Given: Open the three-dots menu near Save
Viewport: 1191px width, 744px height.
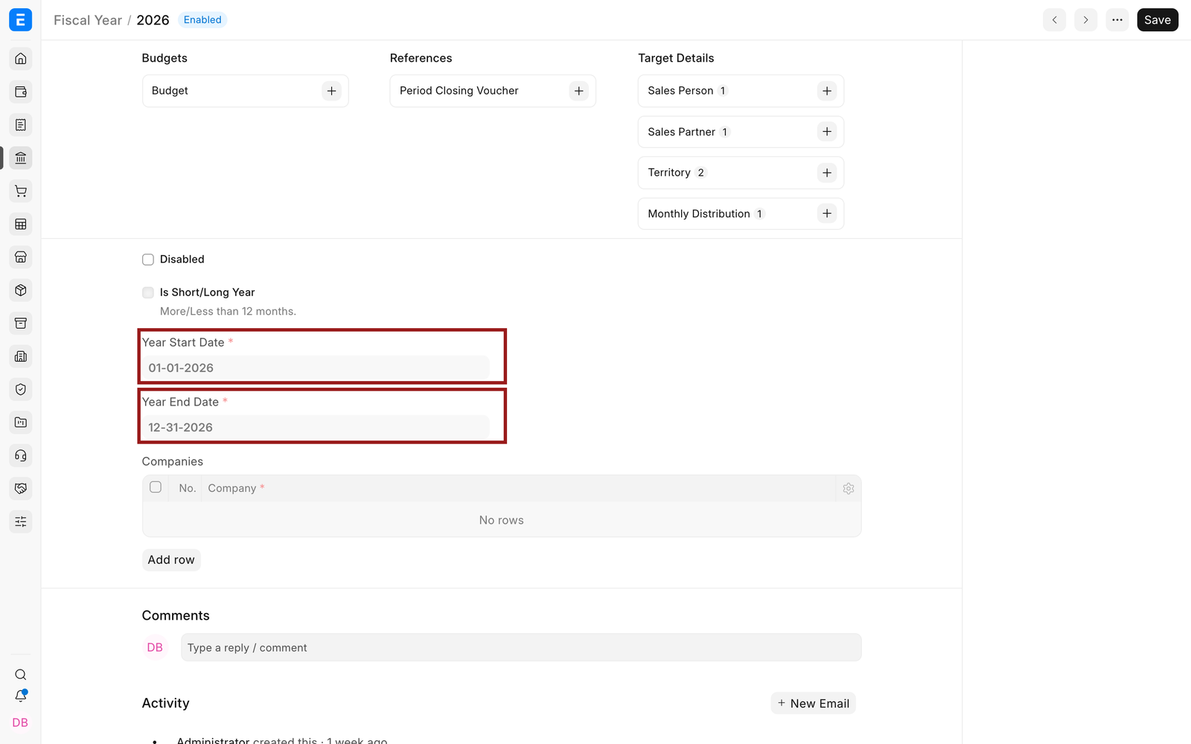Looking at the screenshot, I should 1117,20.
